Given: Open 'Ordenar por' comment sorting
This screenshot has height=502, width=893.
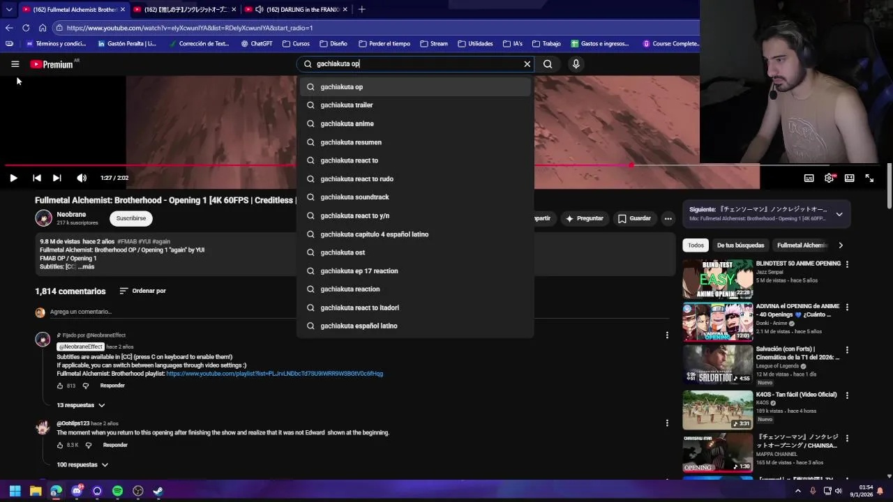Looking at the screenshot, I should point(142,291).
